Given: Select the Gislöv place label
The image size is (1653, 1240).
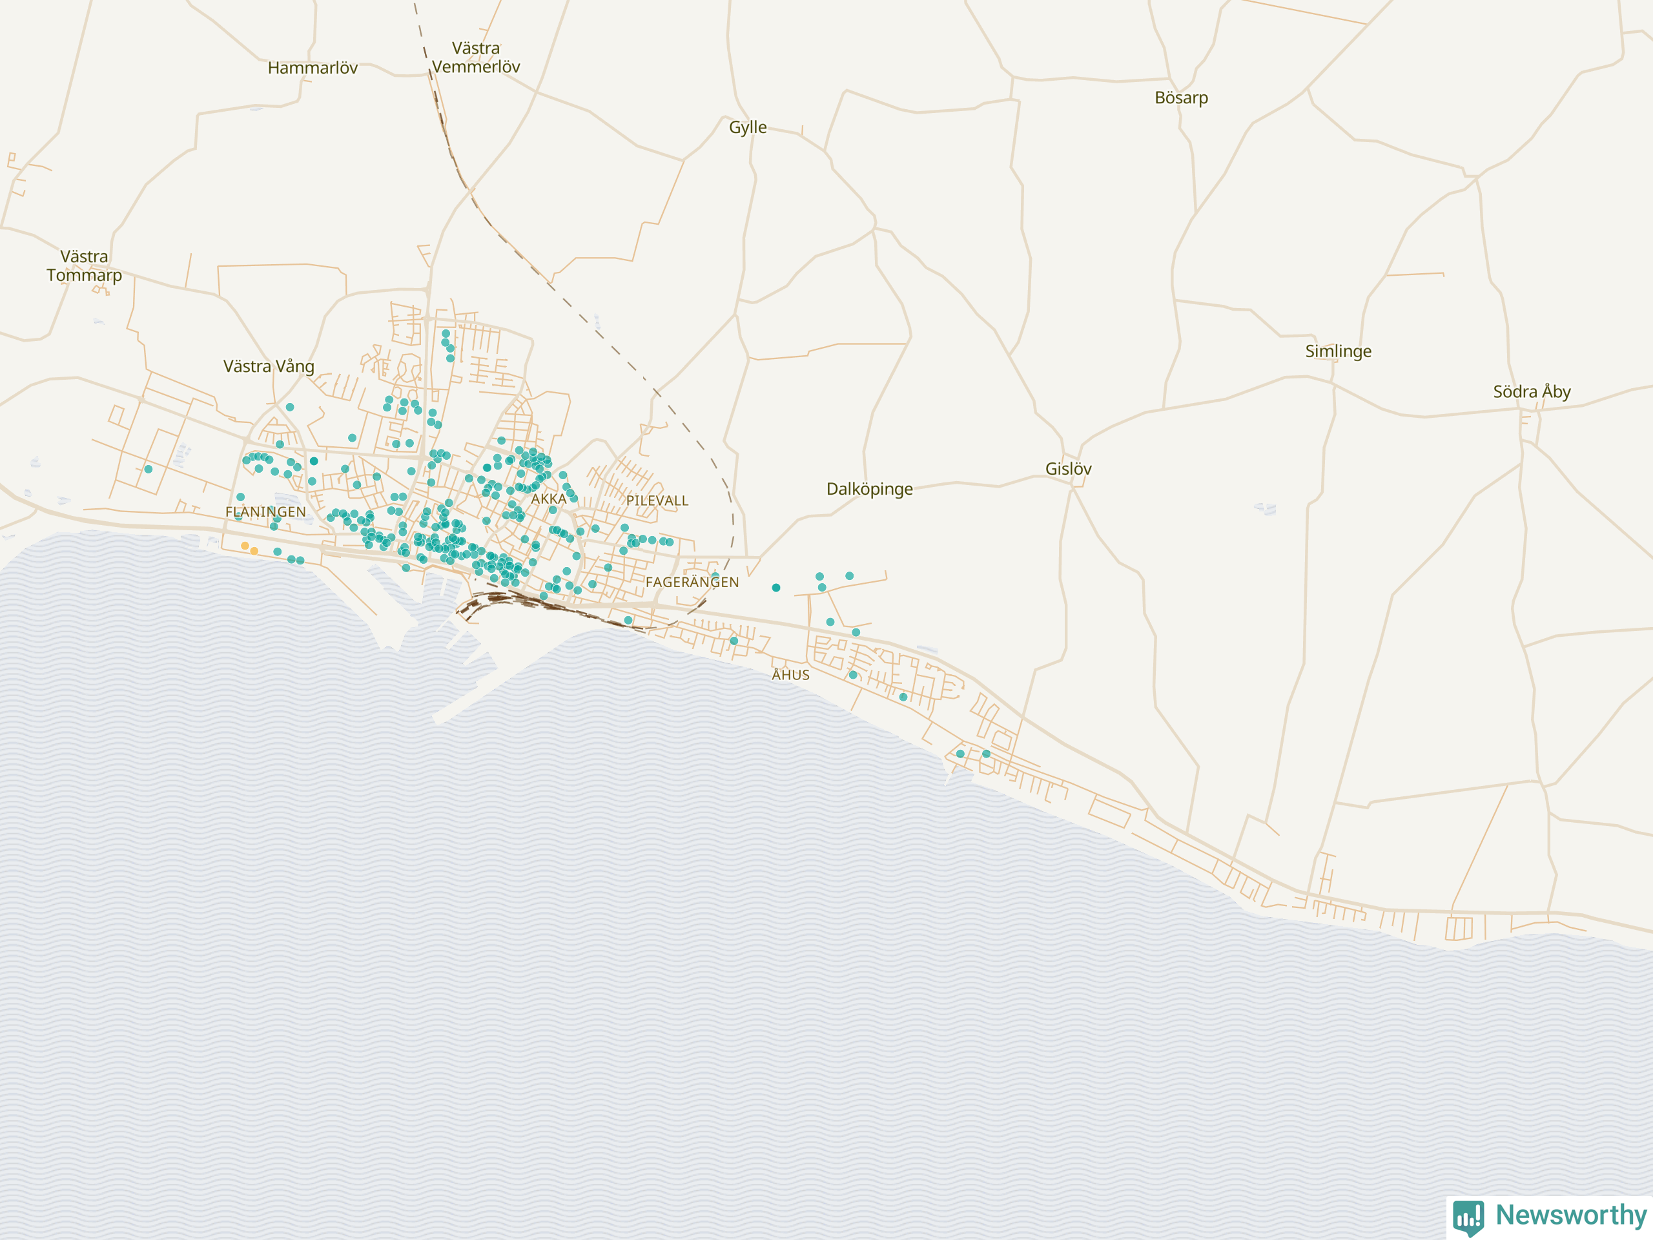Looking at the screenshot, I should pyautogui.click(x=1068, y=469).
